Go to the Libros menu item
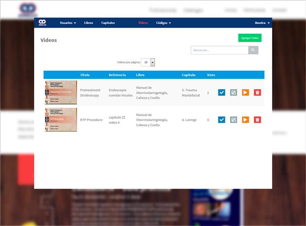Viewport: 306px width, 226px height. click(89, 23)
